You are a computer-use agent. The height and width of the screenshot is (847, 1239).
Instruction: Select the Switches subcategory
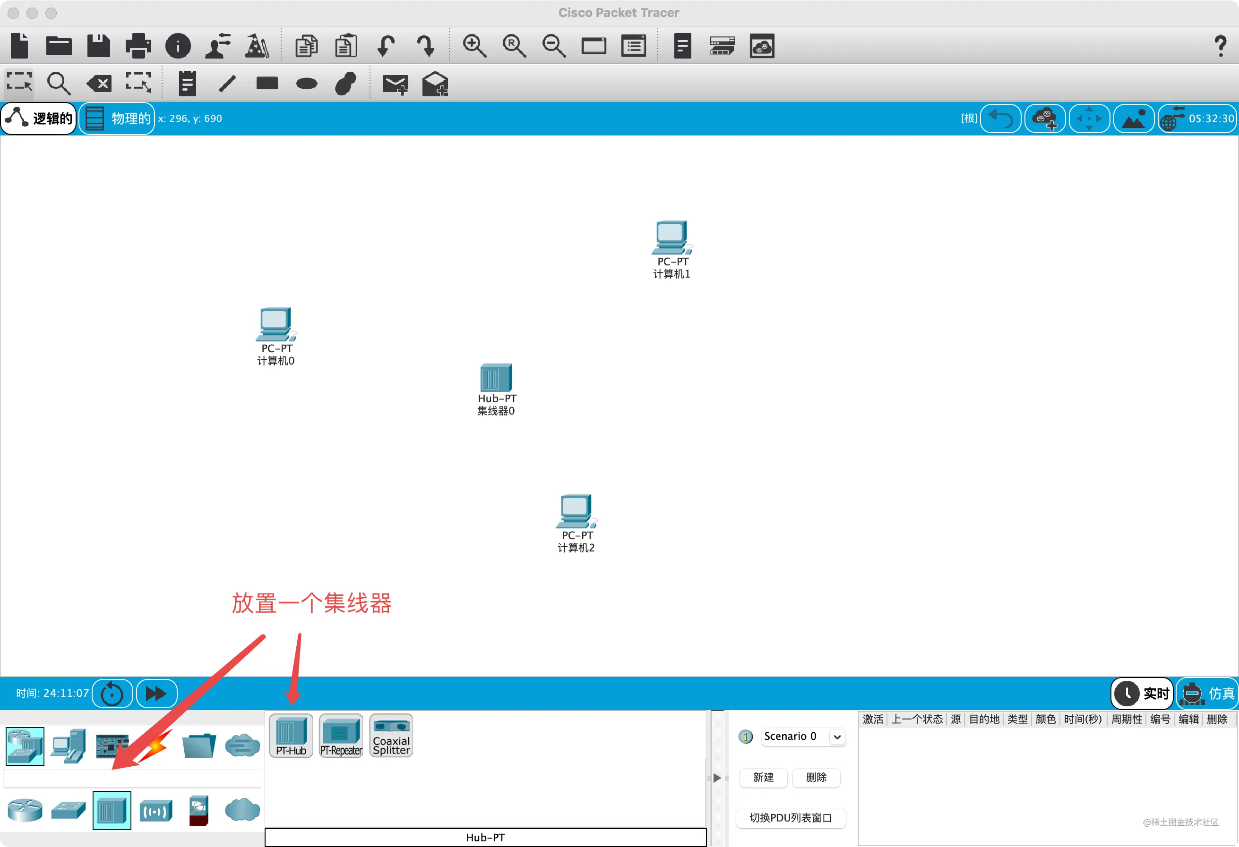point(68,810)
